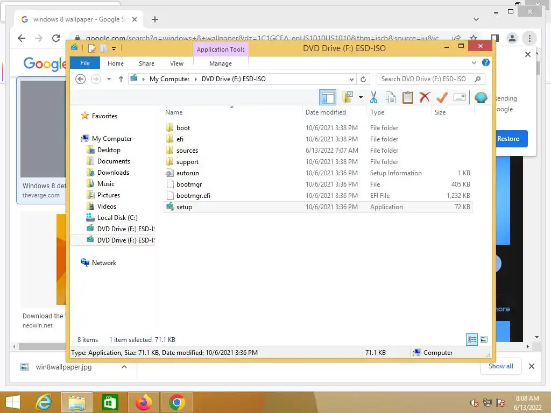Open Documents in the navigation pane
The width and height of the screenshot is (551, 413).
(x=114, y=161)
